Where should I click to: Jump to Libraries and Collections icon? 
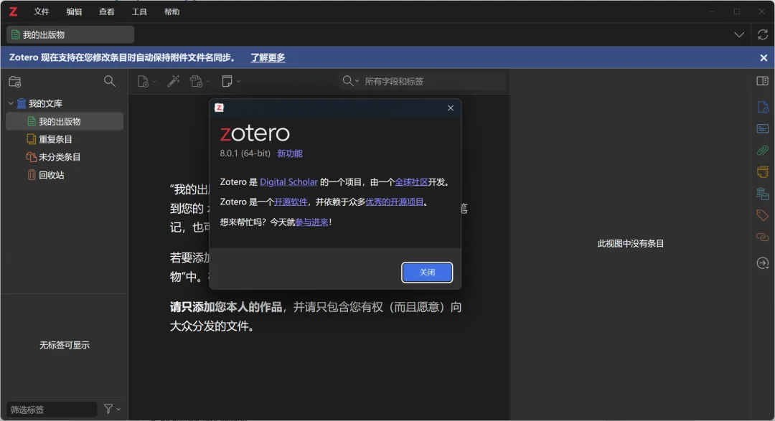[763, 194]
